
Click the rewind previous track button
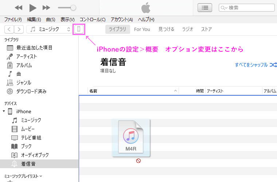coord(19,8)
